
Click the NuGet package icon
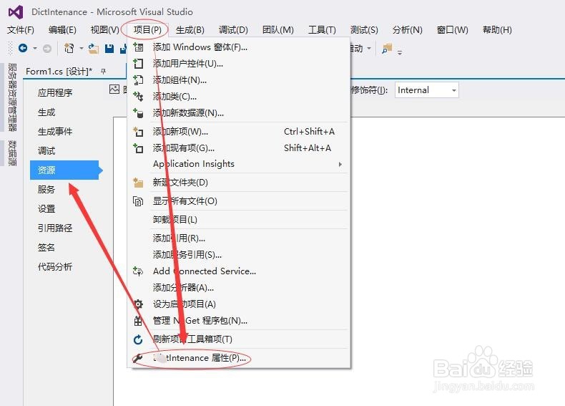pos(138,321)
